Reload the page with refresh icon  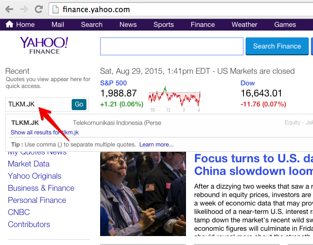pos(38,9)
